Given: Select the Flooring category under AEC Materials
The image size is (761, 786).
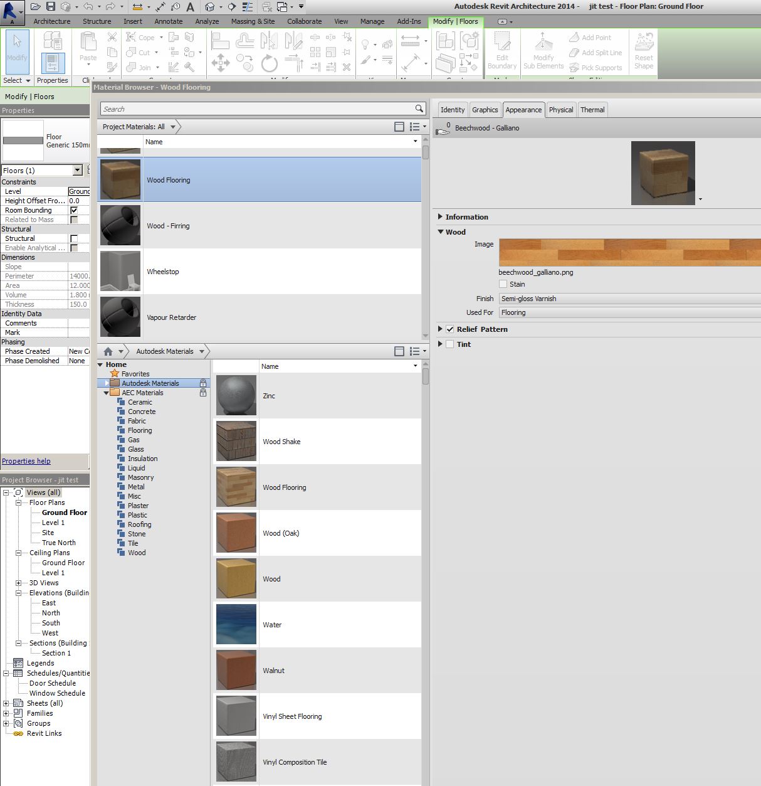Looking at the screenshot, I should (x=140, y=430).
